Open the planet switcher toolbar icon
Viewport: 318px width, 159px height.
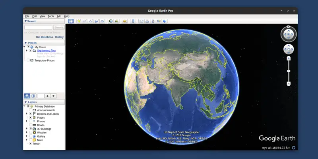pos(125,21)
